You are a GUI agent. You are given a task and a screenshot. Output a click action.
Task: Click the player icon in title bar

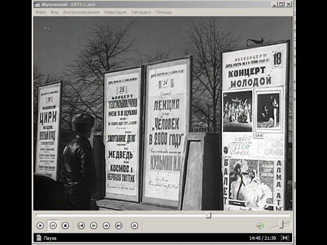click(x=37, y=5)
